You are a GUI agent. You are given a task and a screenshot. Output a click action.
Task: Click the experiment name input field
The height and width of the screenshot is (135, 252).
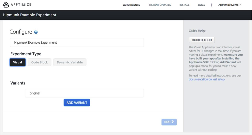(77, 43)
